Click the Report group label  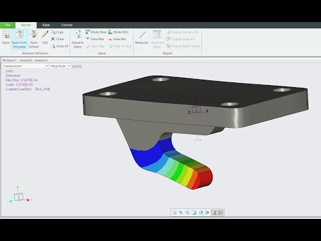[x=167, y=53]
